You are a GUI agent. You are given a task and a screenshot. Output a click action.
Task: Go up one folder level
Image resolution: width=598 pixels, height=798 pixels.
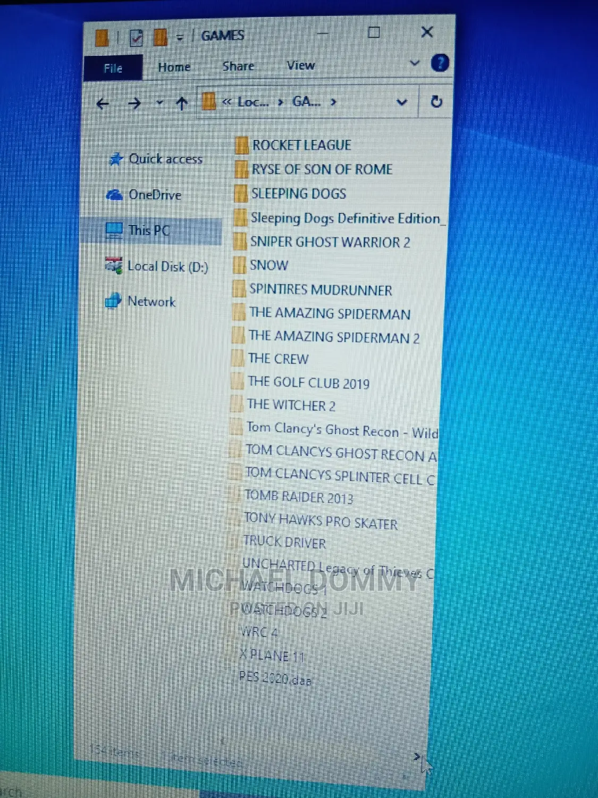pos(182,103)
